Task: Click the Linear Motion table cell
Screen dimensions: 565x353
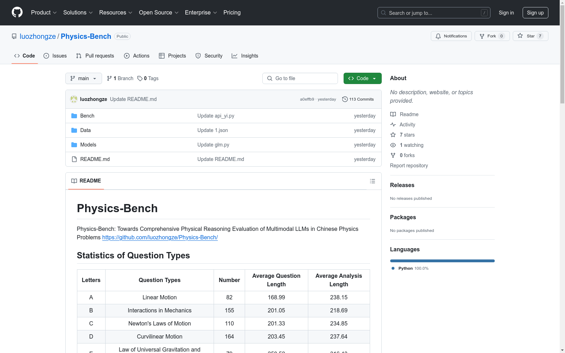Action: 160,298
